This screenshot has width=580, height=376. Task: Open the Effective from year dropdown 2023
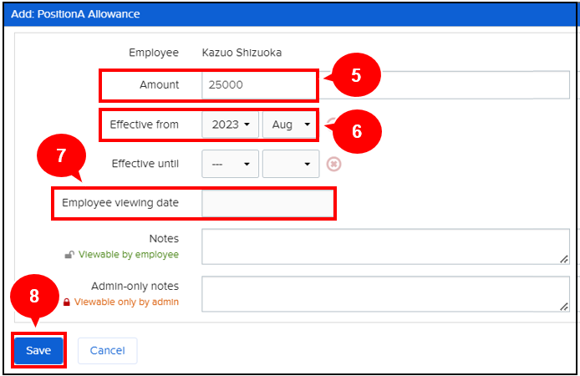tap(230, 124)
